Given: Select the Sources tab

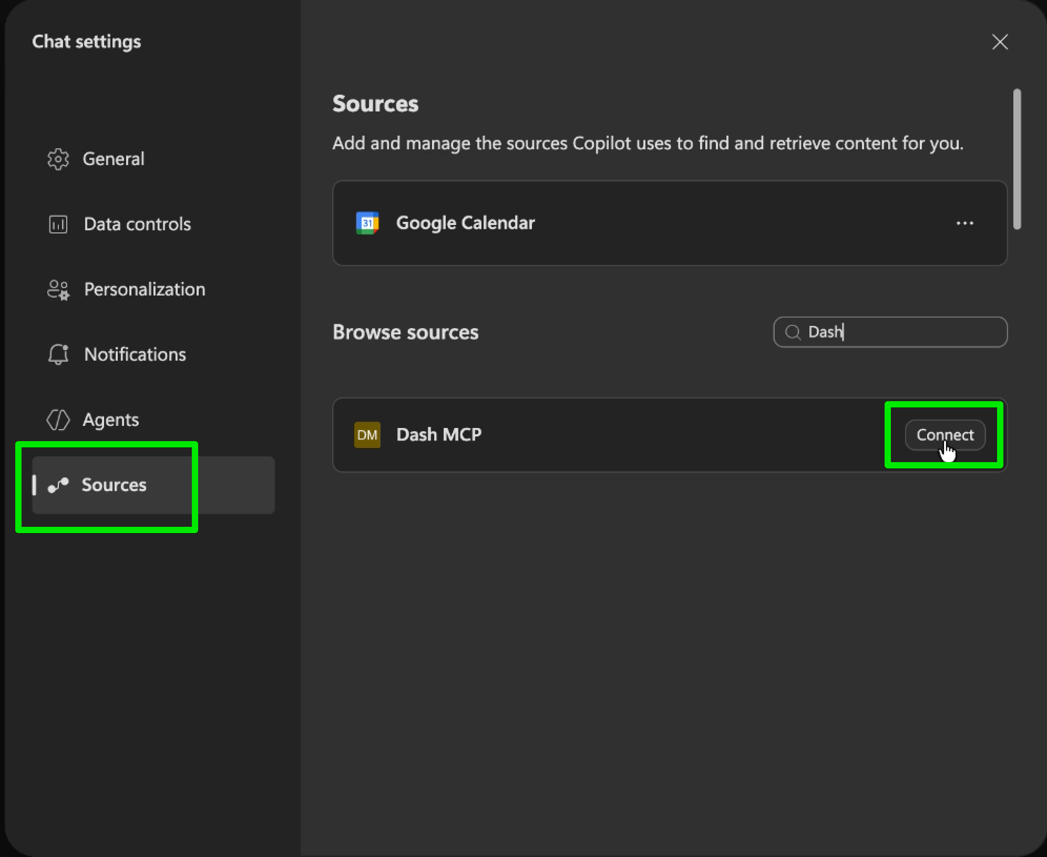Looking at the screenshot, I should point(152,485).
